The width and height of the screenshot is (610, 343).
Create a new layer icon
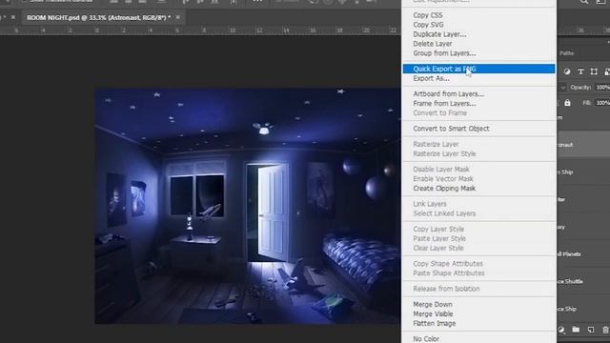pos(591,330)
